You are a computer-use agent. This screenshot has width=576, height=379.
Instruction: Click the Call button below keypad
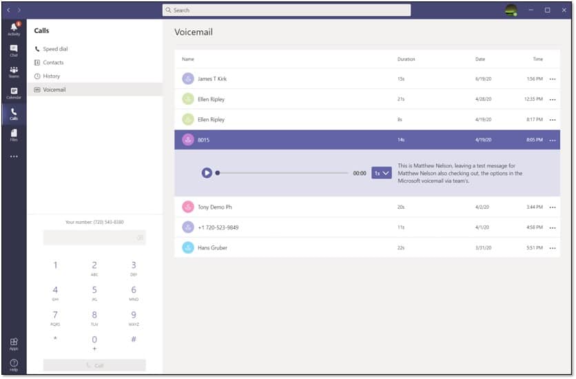(94, 365)
